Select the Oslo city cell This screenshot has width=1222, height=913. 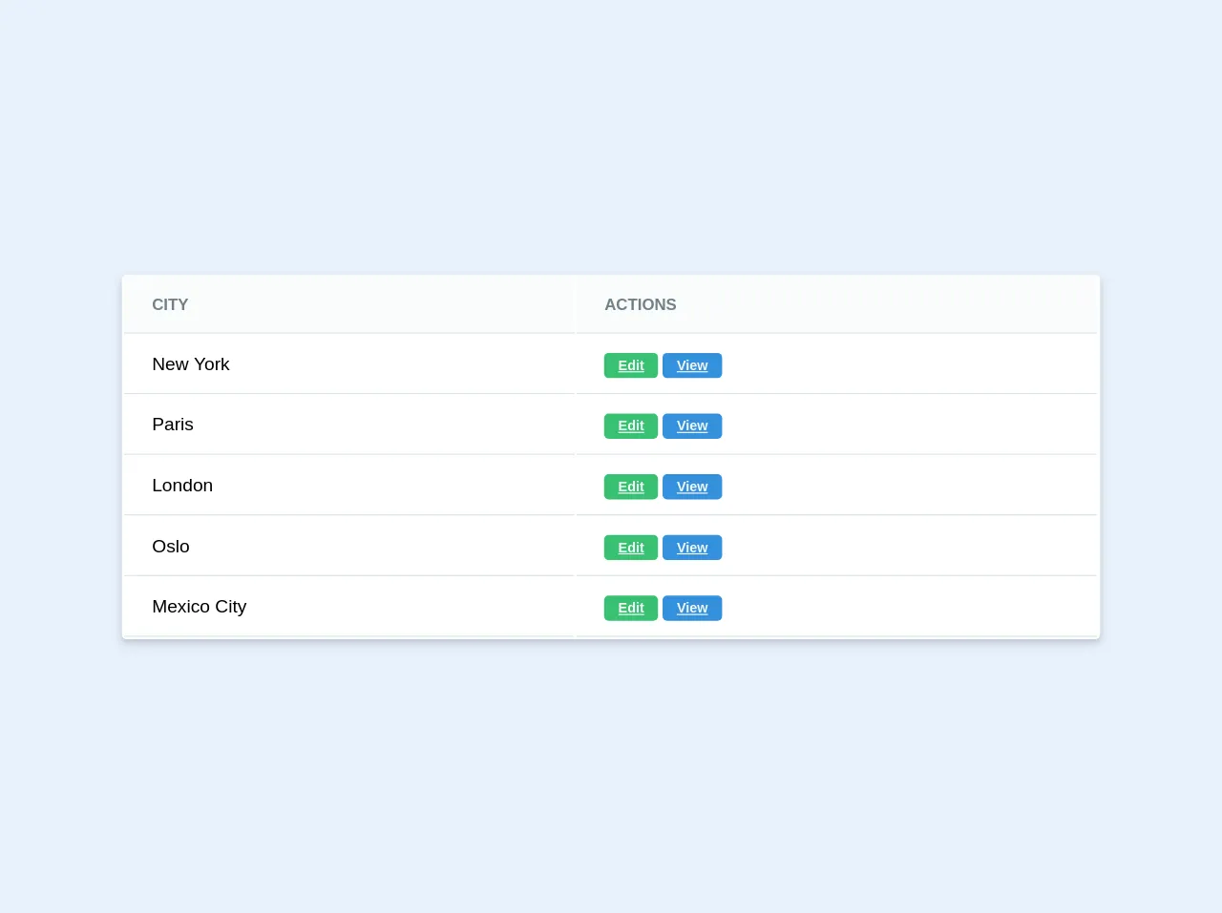[x=171, y=547]
